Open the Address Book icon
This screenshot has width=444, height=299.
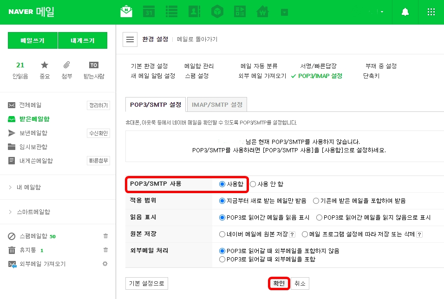click(x=195, y=12)
